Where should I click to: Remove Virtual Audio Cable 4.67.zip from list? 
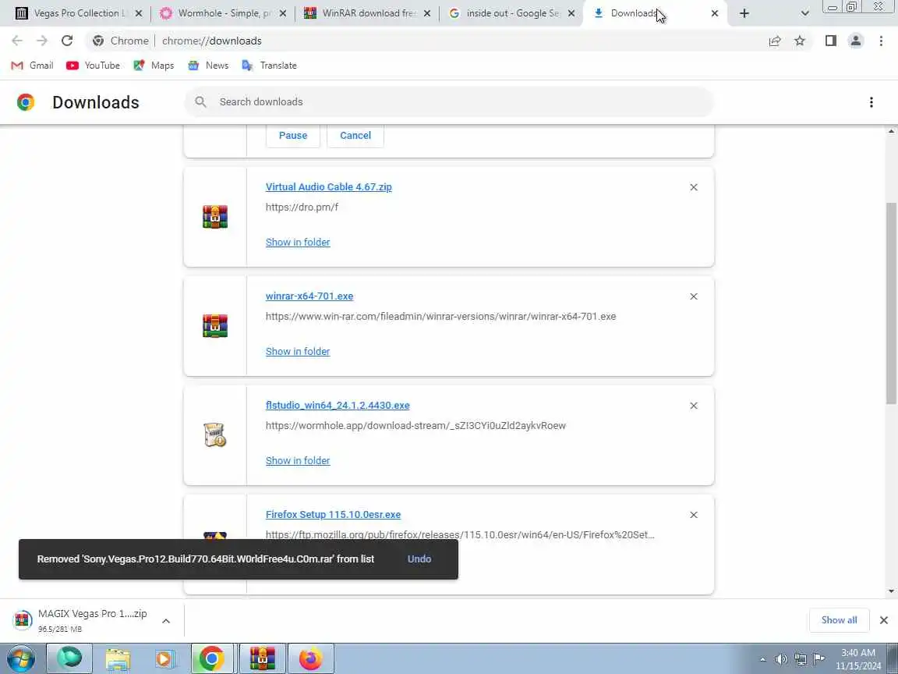pyautogui.click(x=694, y=187)
